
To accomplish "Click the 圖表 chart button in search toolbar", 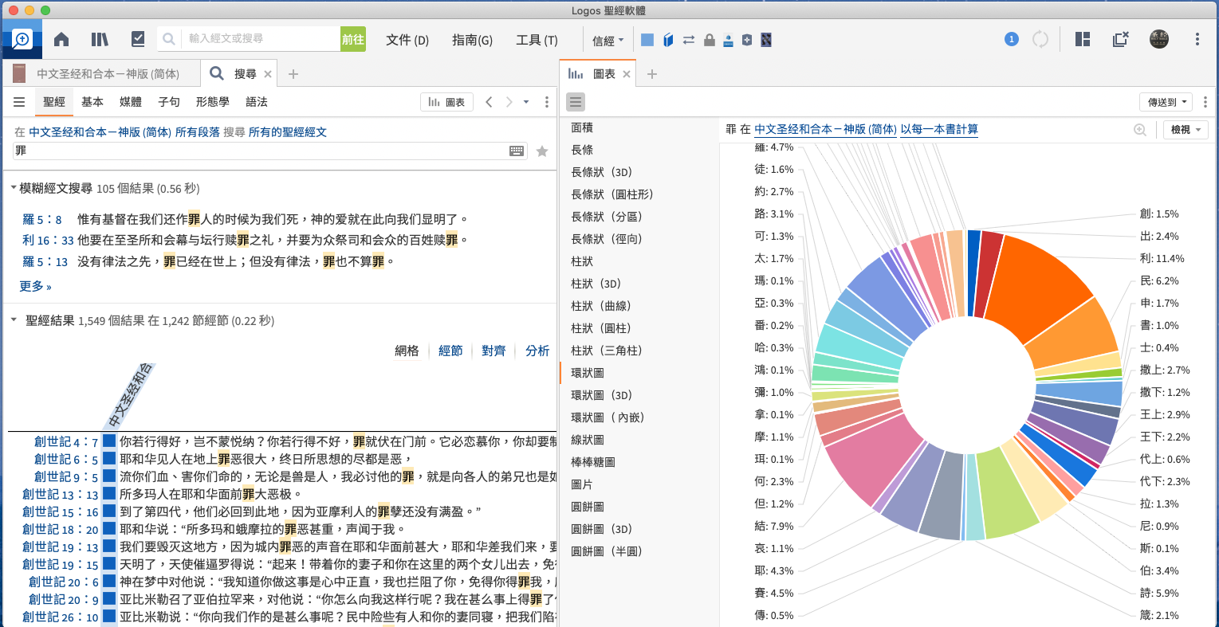I will click(x=446, y=102).
